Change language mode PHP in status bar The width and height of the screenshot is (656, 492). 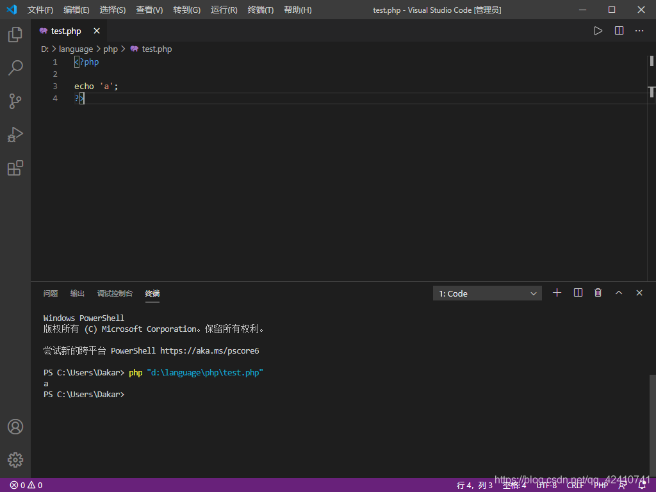[601, 486]
